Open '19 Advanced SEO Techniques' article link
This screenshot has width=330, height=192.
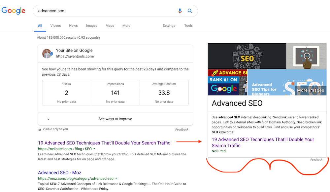coord(104,142)
